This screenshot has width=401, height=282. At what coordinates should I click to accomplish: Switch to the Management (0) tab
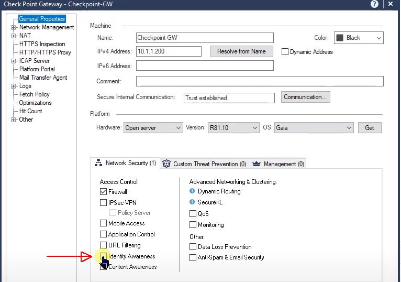pos(279,164)
